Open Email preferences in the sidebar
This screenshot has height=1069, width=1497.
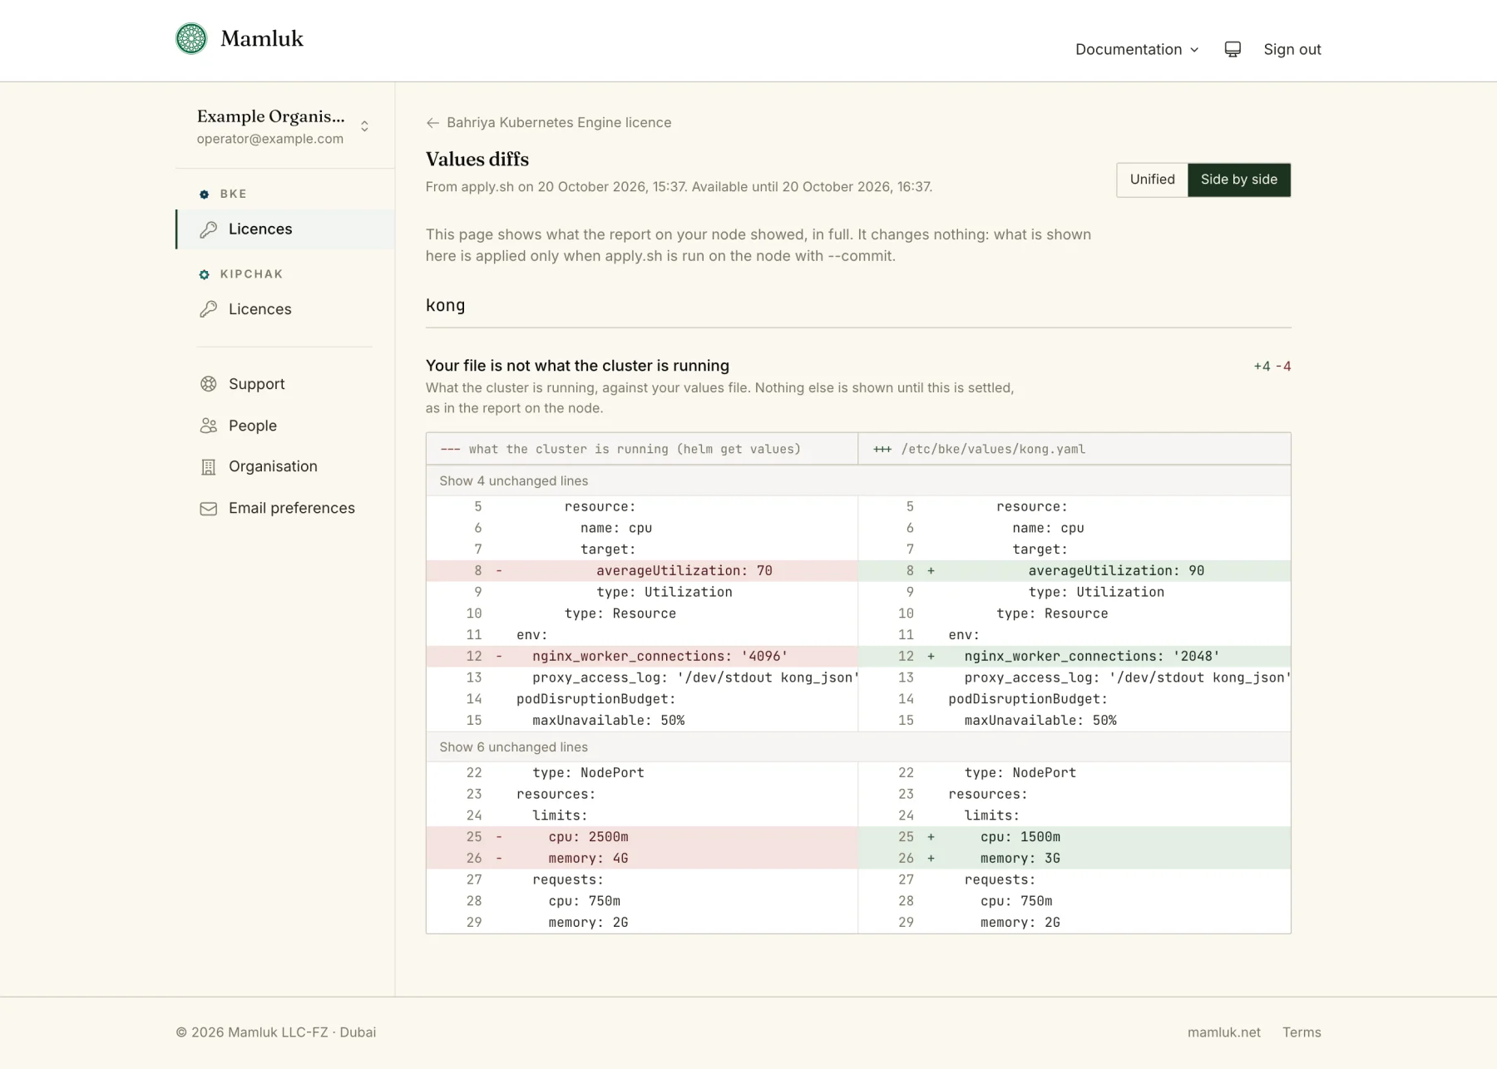pyautogui.click(x=284, y=508)
